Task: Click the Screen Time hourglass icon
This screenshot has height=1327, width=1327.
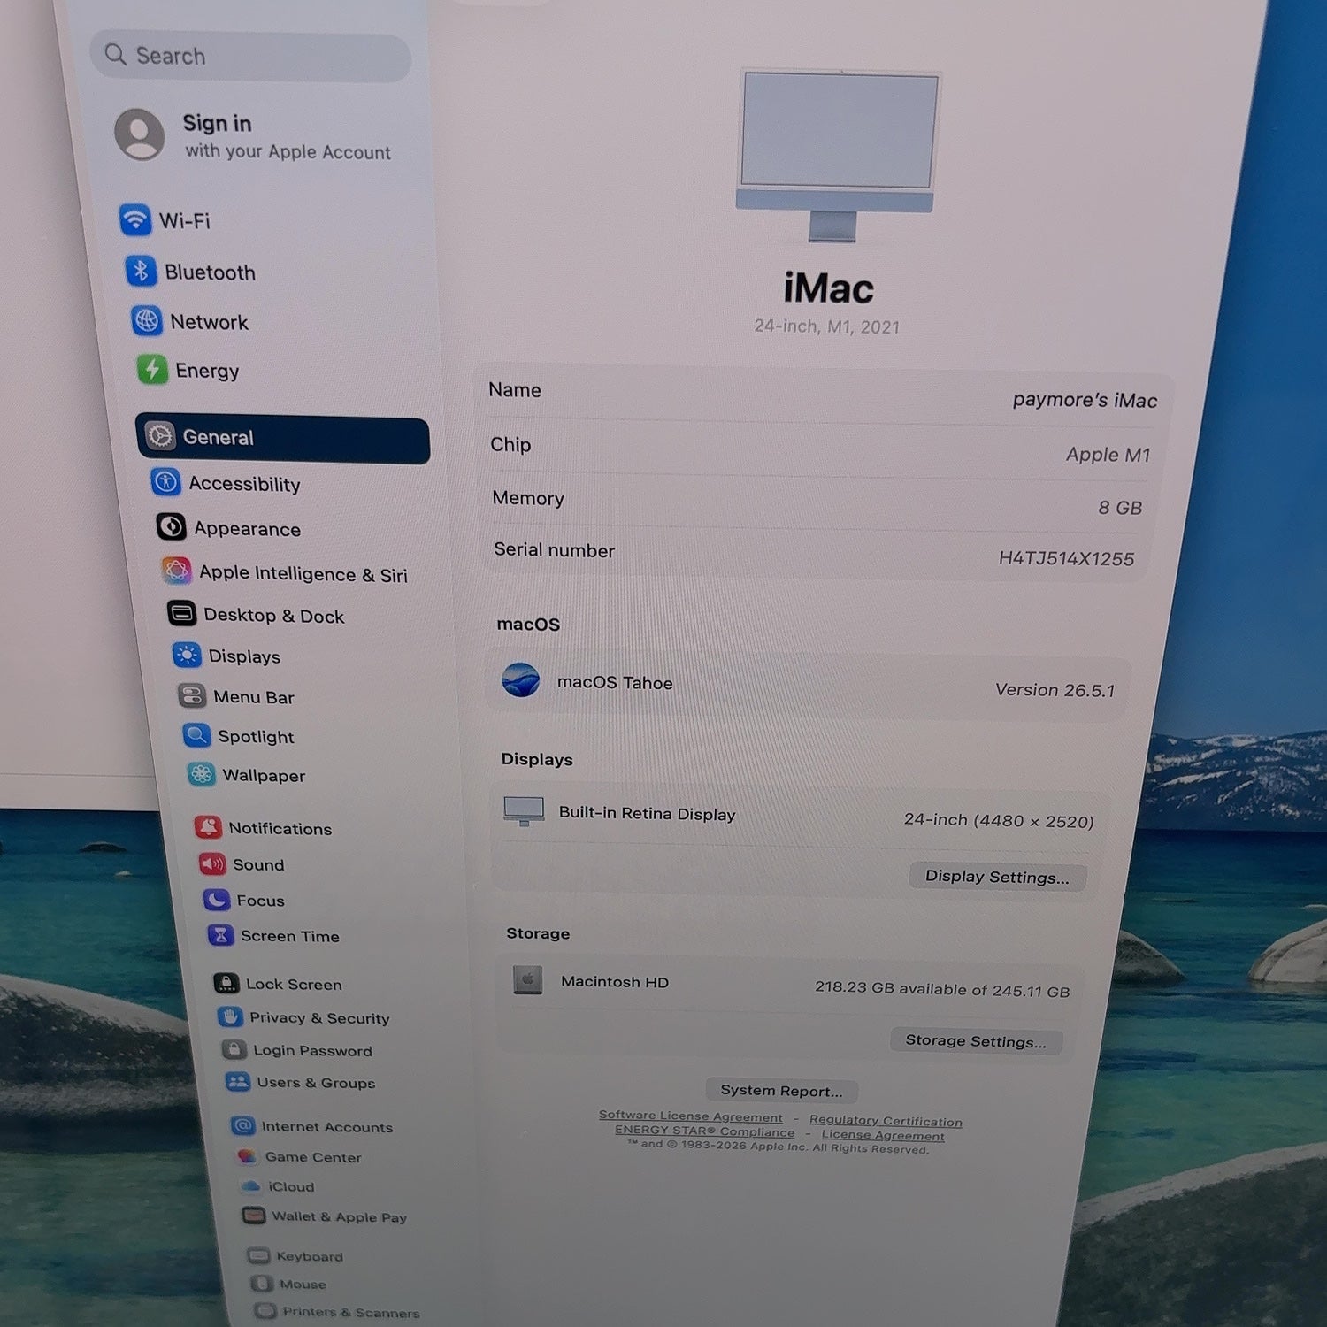Action: (x=220, y=935)
